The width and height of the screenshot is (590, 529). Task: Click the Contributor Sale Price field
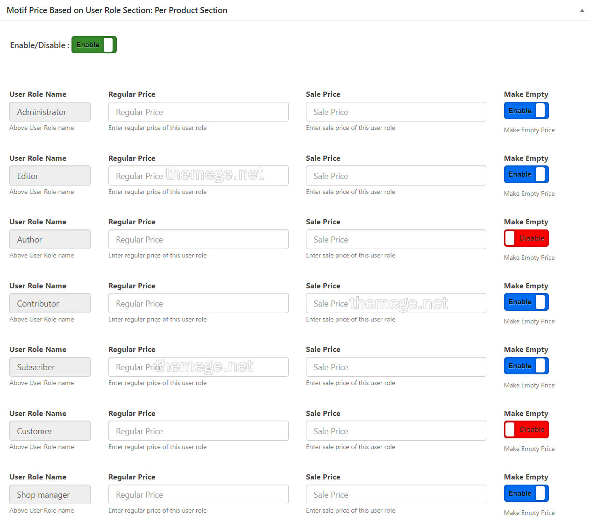click(x=396, y=303)
